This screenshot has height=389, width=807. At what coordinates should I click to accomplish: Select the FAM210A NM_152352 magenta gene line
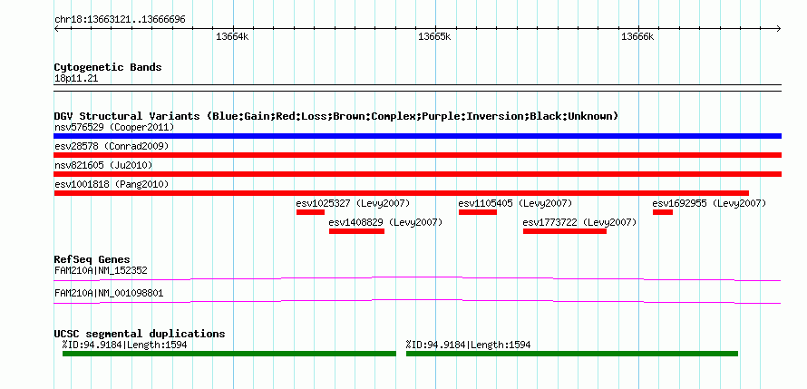[417, 279]
